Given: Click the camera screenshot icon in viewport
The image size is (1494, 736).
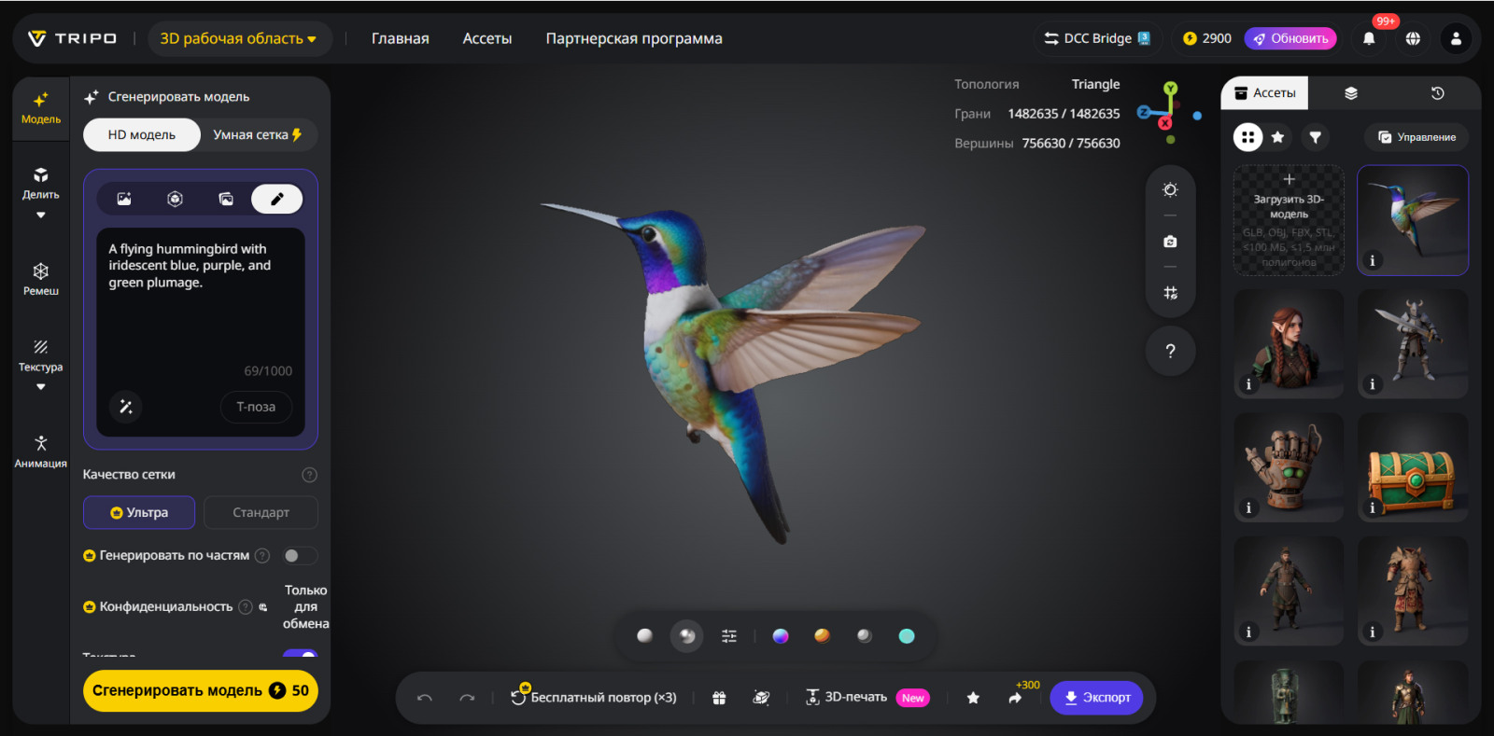Looking at the screenshot, I should coord(1170,242).
